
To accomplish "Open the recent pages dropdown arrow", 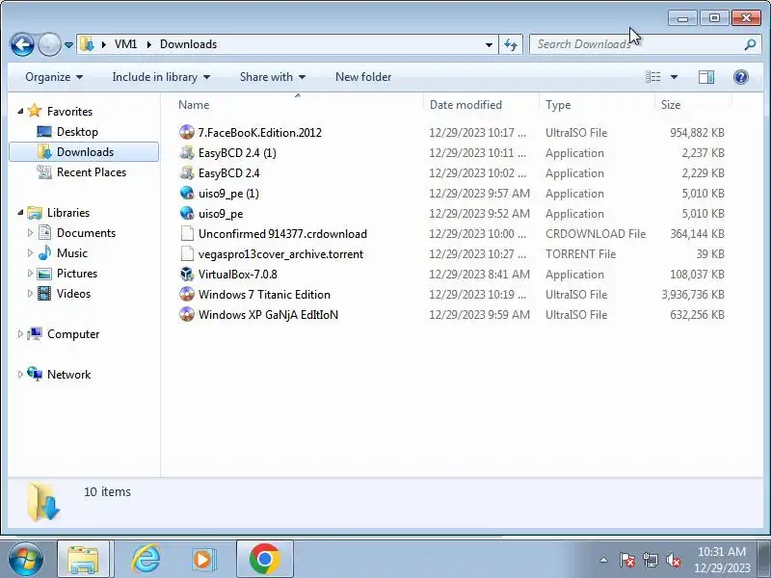I will (x=68, y=44).
